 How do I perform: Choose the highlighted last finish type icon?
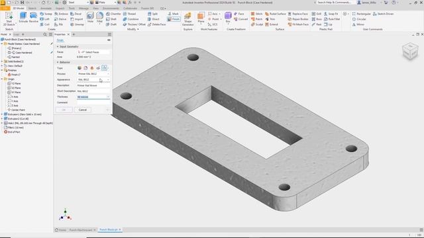point(105,68)
